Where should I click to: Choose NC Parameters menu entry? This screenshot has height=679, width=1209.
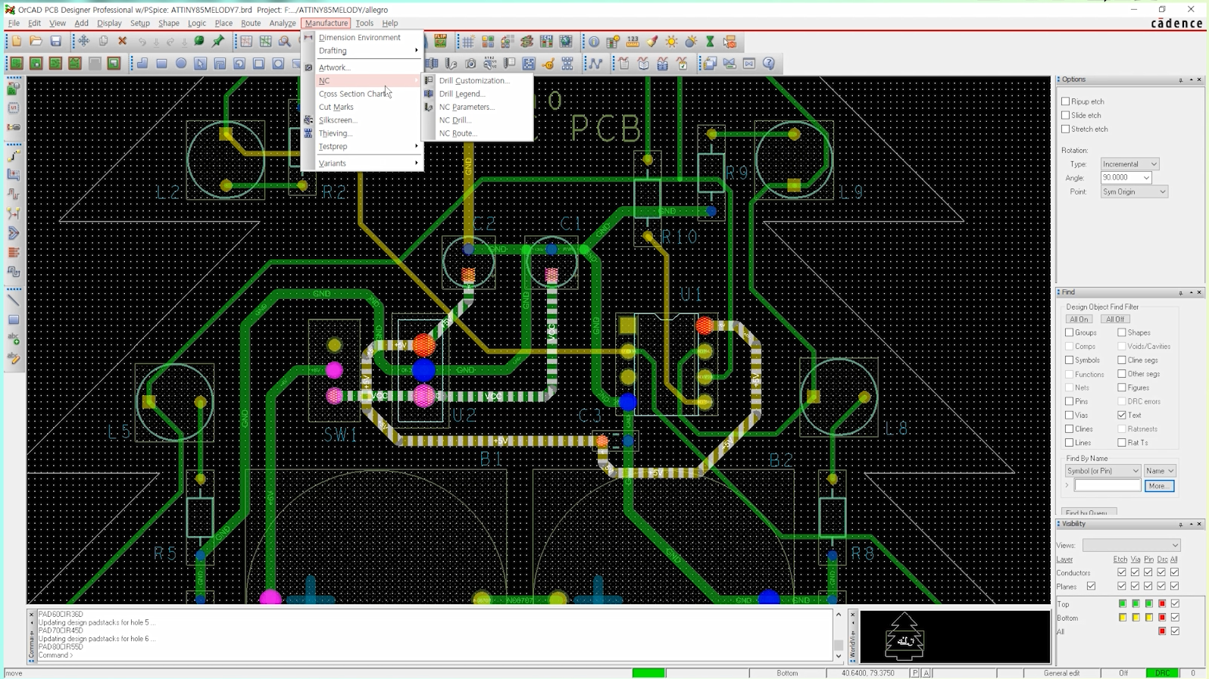point(467,107)
